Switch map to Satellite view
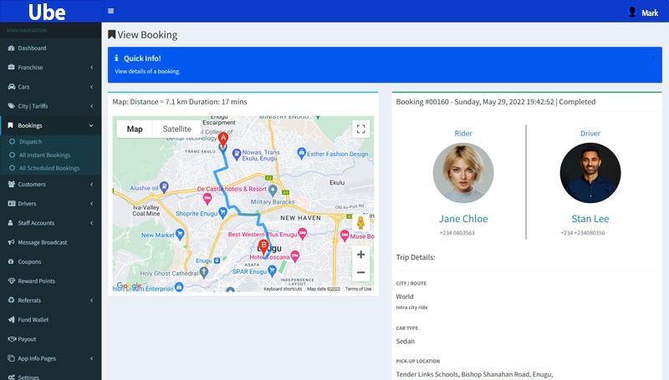 tap(176, 129)
